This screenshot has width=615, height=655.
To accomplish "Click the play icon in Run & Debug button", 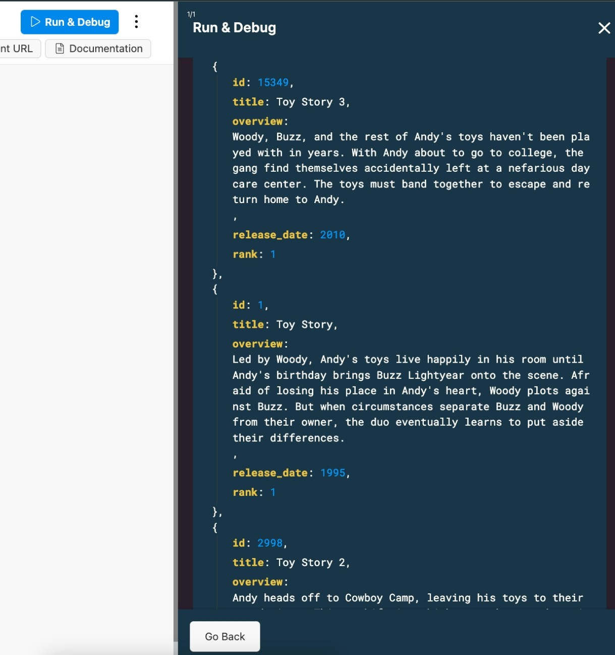I will pyautogui.click(x=35, y=22).
